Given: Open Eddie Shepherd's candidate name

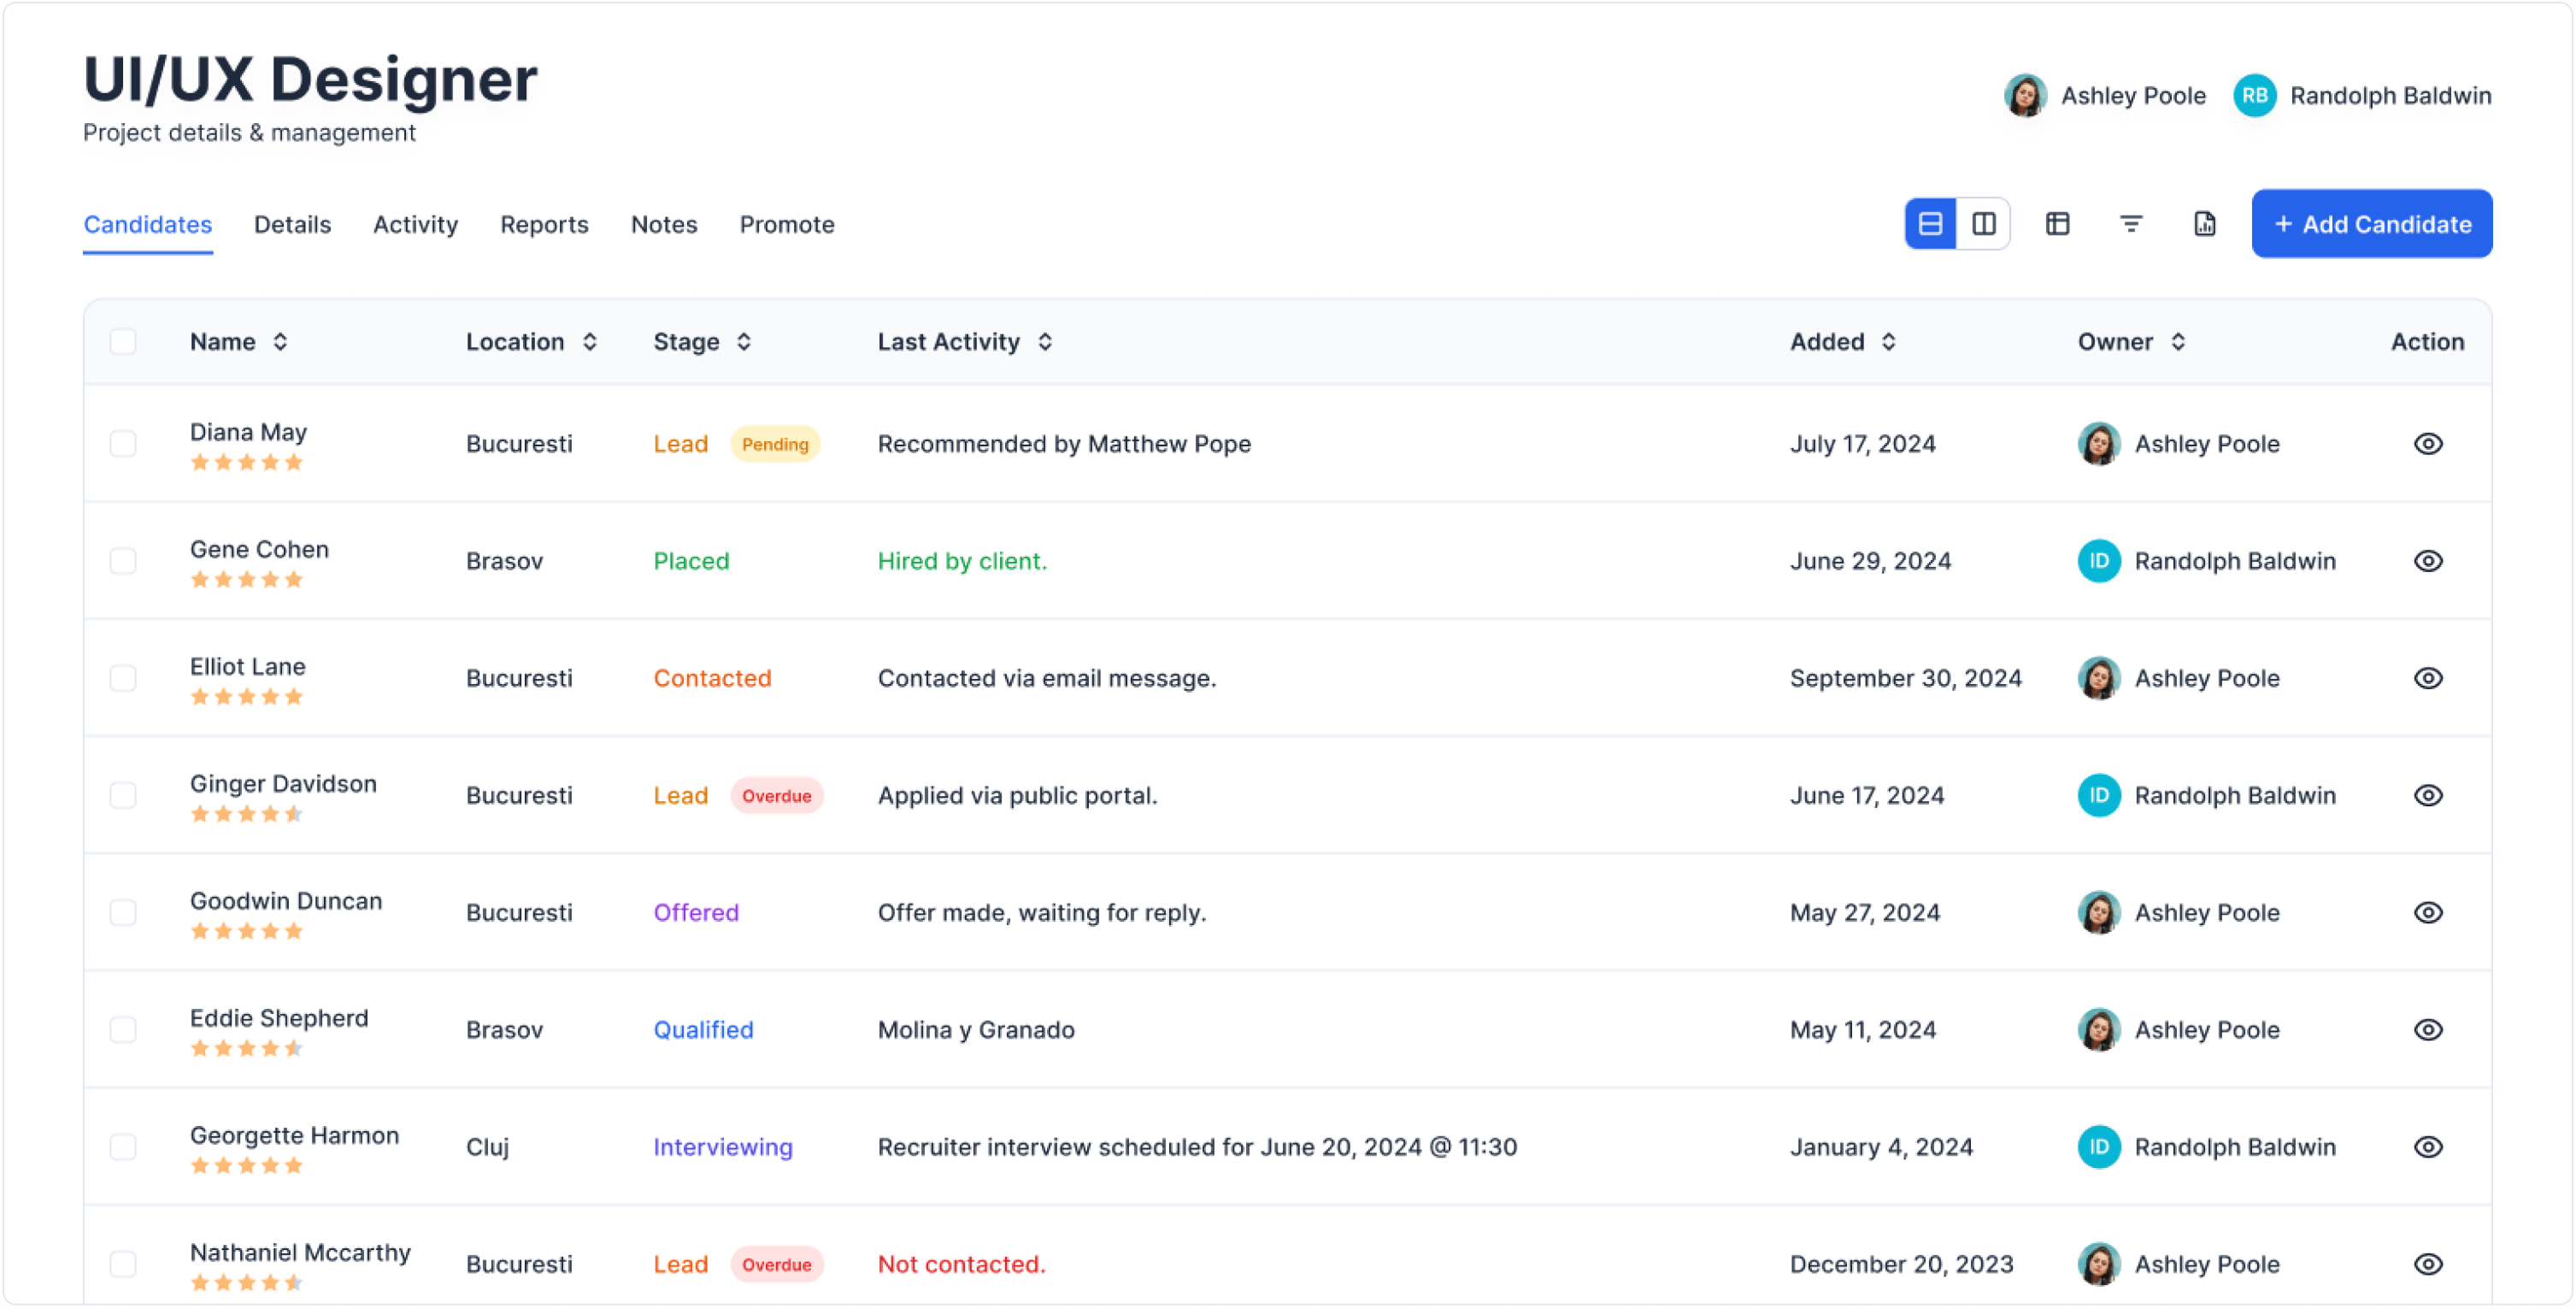Looking at the screenshot, I should click(x=279, y=1018).
